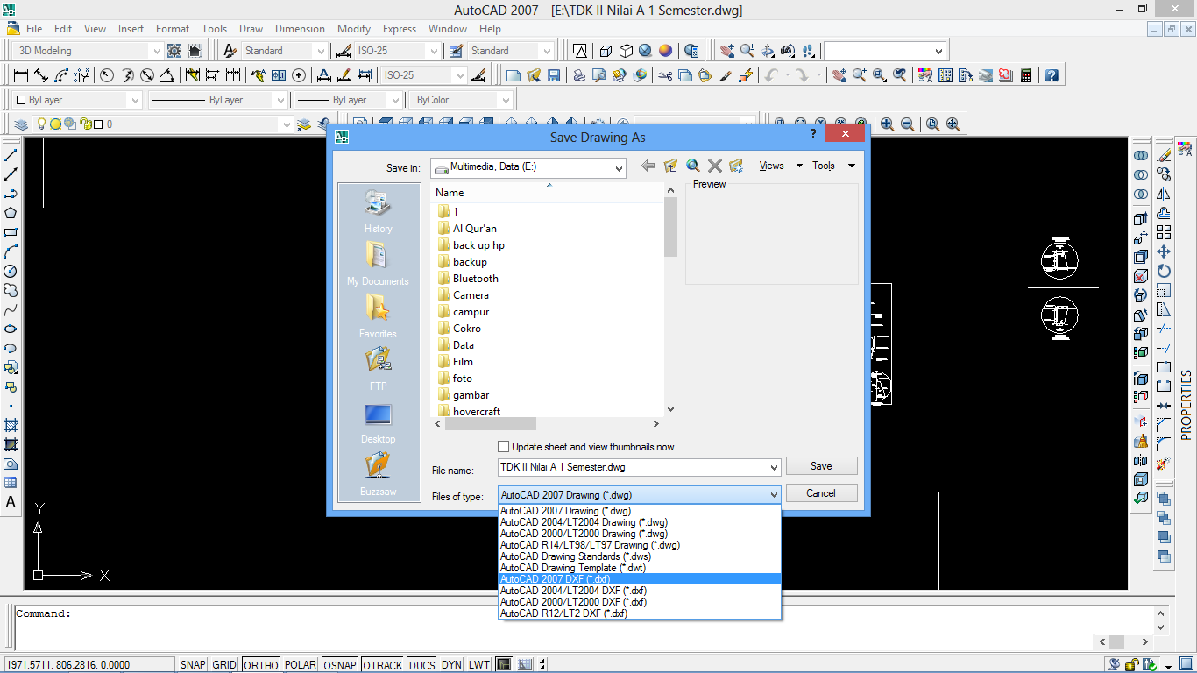Click the Zoom In magnifier icon
The image size is (1197, 673).
(x=887, y=124)
